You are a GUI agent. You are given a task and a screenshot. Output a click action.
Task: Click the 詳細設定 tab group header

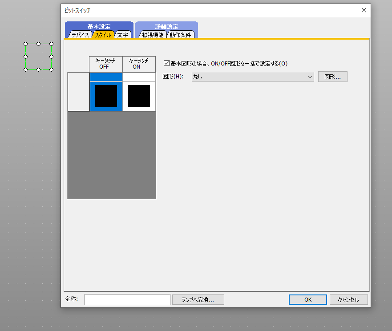166,26
